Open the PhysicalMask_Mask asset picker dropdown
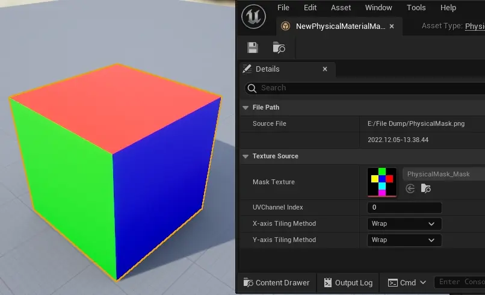The image size is (485, 295). coord(444,174)
